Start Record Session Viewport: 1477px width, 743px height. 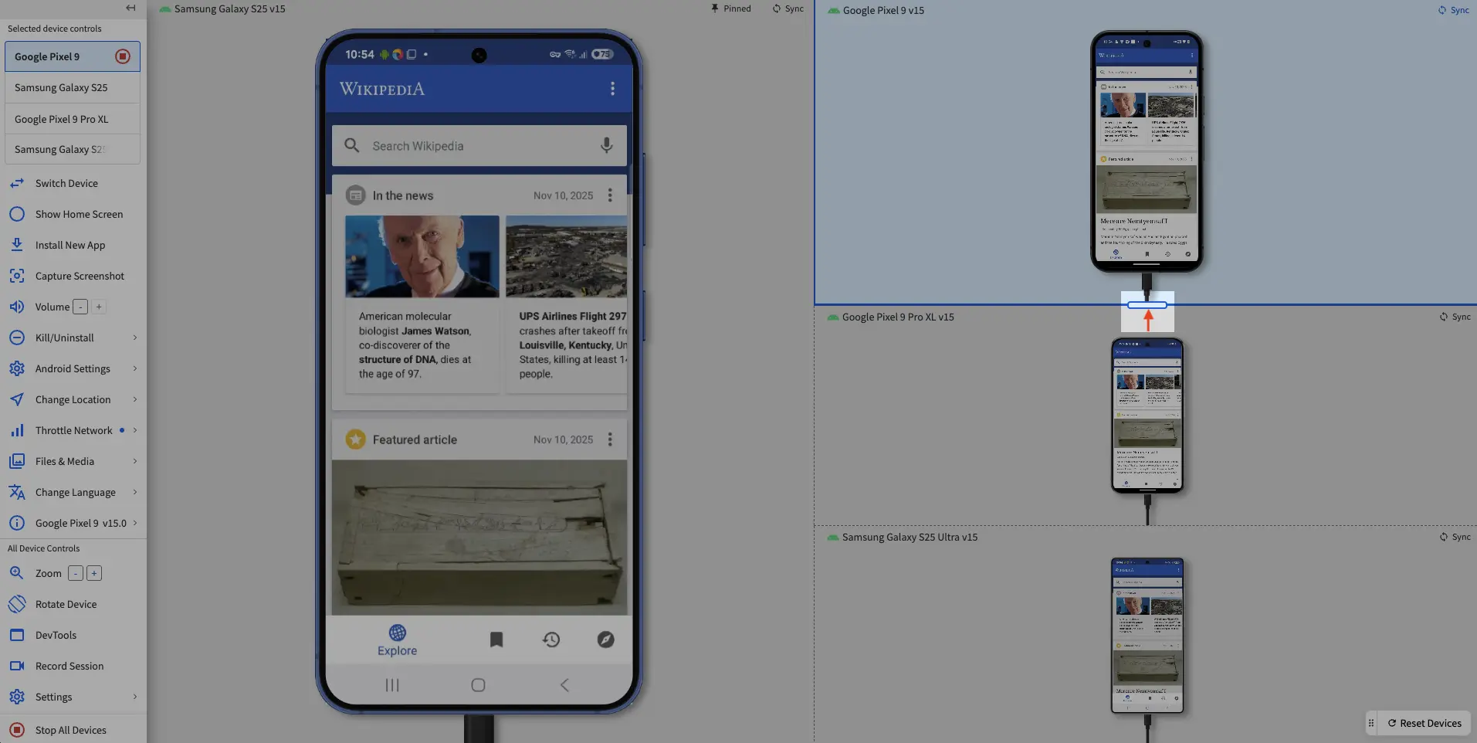(69, 666)
